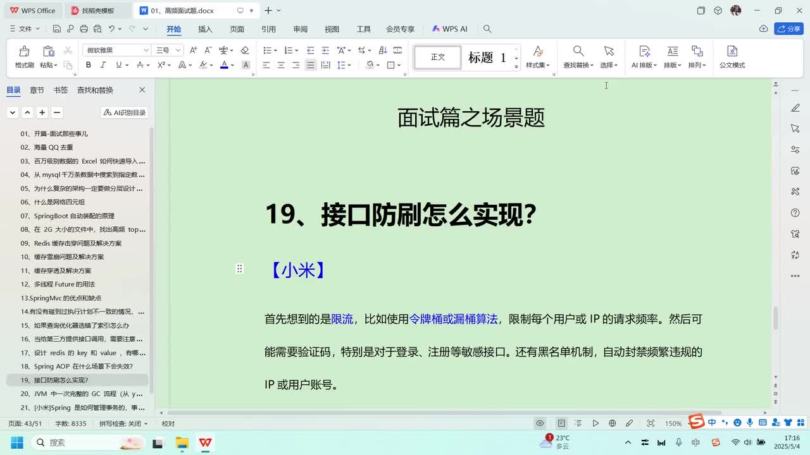Toggle eye protection mode in status bar
Image resolution: width=810 pixels, height=455 pixels.
coord(540,423)
